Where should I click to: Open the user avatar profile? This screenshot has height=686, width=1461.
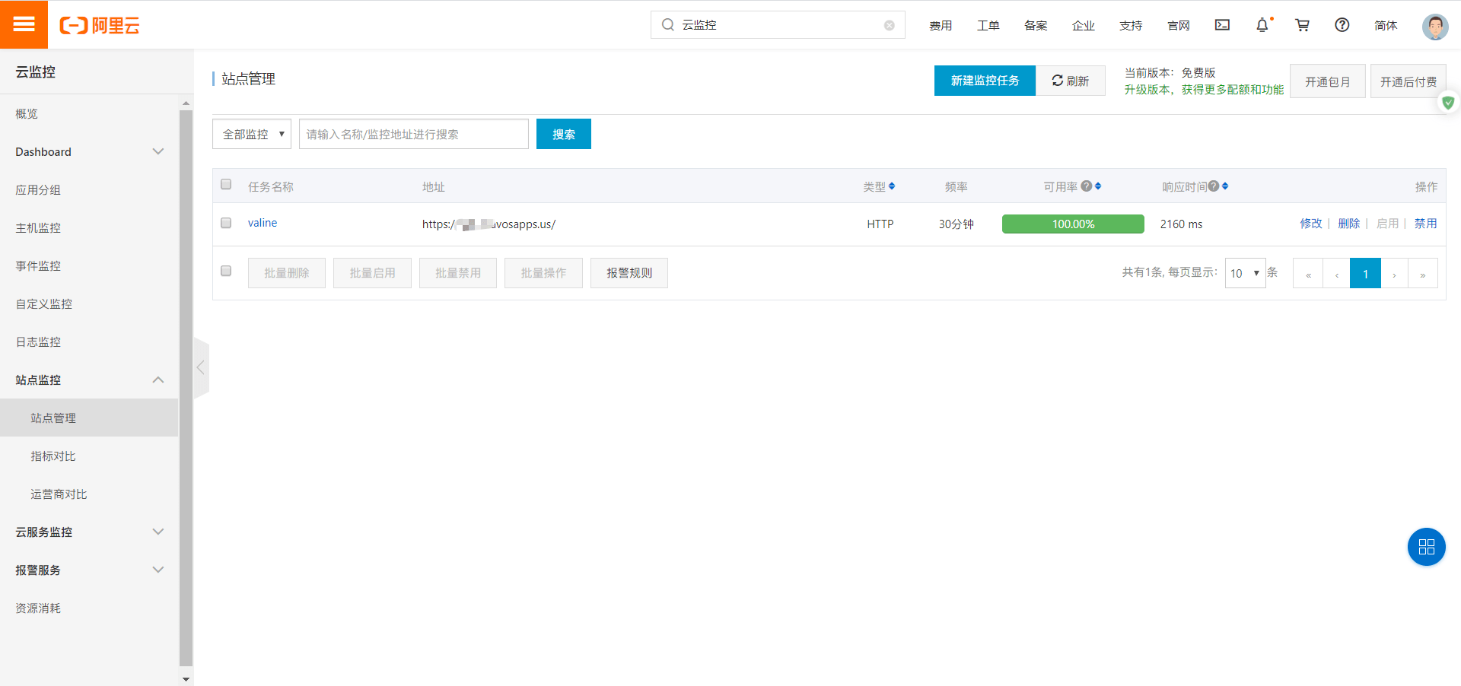(x=1434, y=27)
